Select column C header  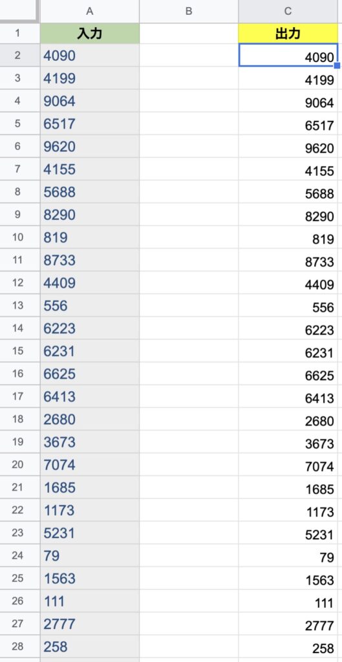pyautogui.click(x=288, y=12)
